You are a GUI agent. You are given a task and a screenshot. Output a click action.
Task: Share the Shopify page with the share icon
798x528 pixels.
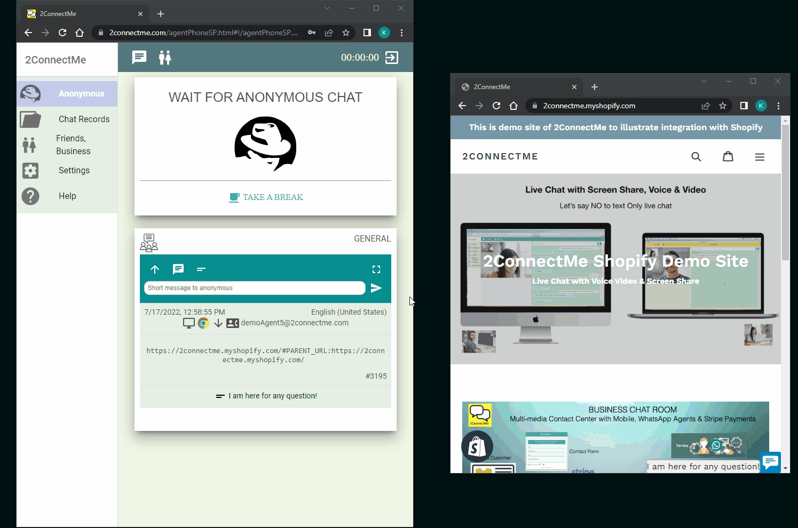pos(706,106)
